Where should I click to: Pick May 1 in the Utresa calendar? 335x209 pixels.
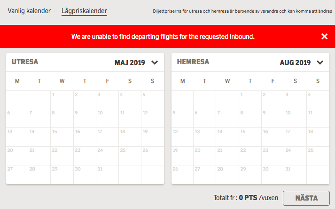[x=62, y=100]
